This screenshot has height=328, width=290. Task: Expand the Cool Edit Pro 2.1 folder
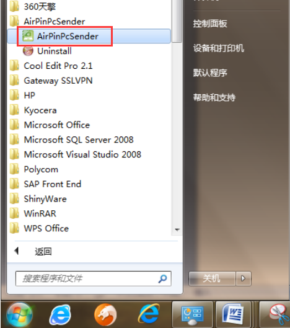pos(51,66)
